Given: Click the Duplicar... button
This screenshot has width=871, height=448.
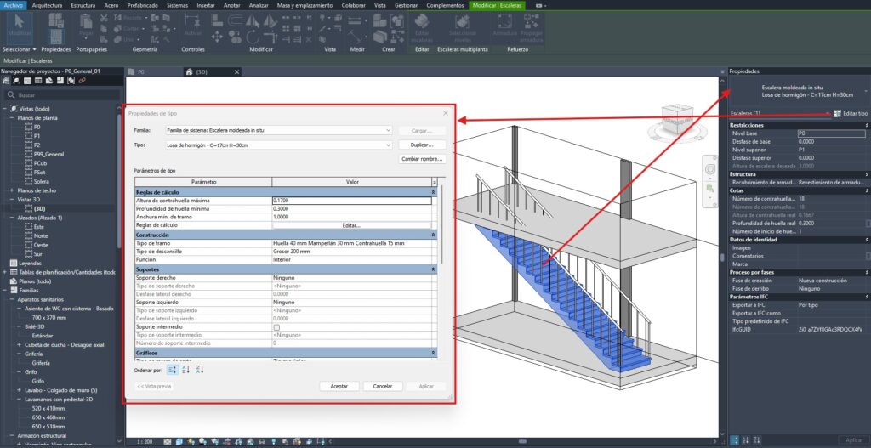Looking at the screenshot, I should pyautogui.click(x=422, y=145).
